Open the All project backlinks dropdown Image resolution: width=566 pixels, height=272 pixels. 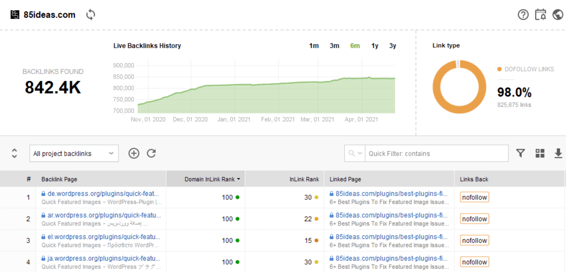click(74, 154)
